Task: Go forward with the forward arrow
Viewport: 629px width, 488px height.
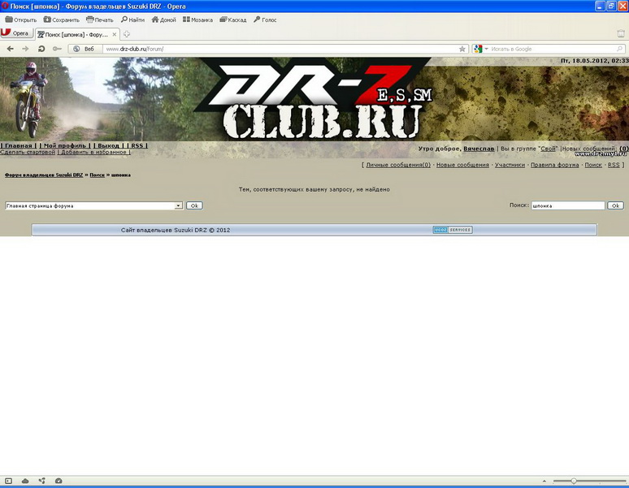Action: click(25, 49)
